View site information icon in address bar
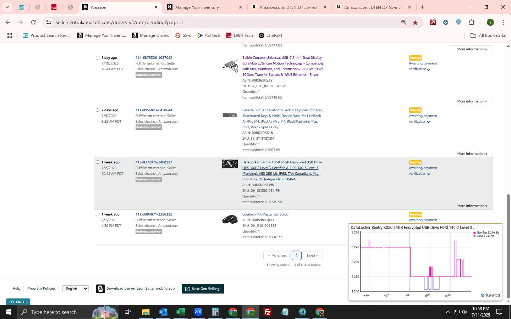 [x=49, y=22]
